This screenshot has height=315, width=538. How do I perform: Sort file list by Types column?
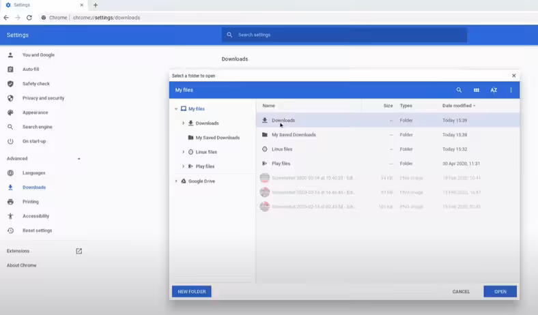click(406, 106)
